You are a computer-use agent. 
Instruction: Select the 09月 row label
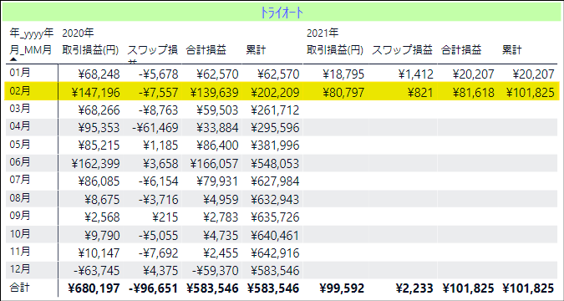pos(20,216)
